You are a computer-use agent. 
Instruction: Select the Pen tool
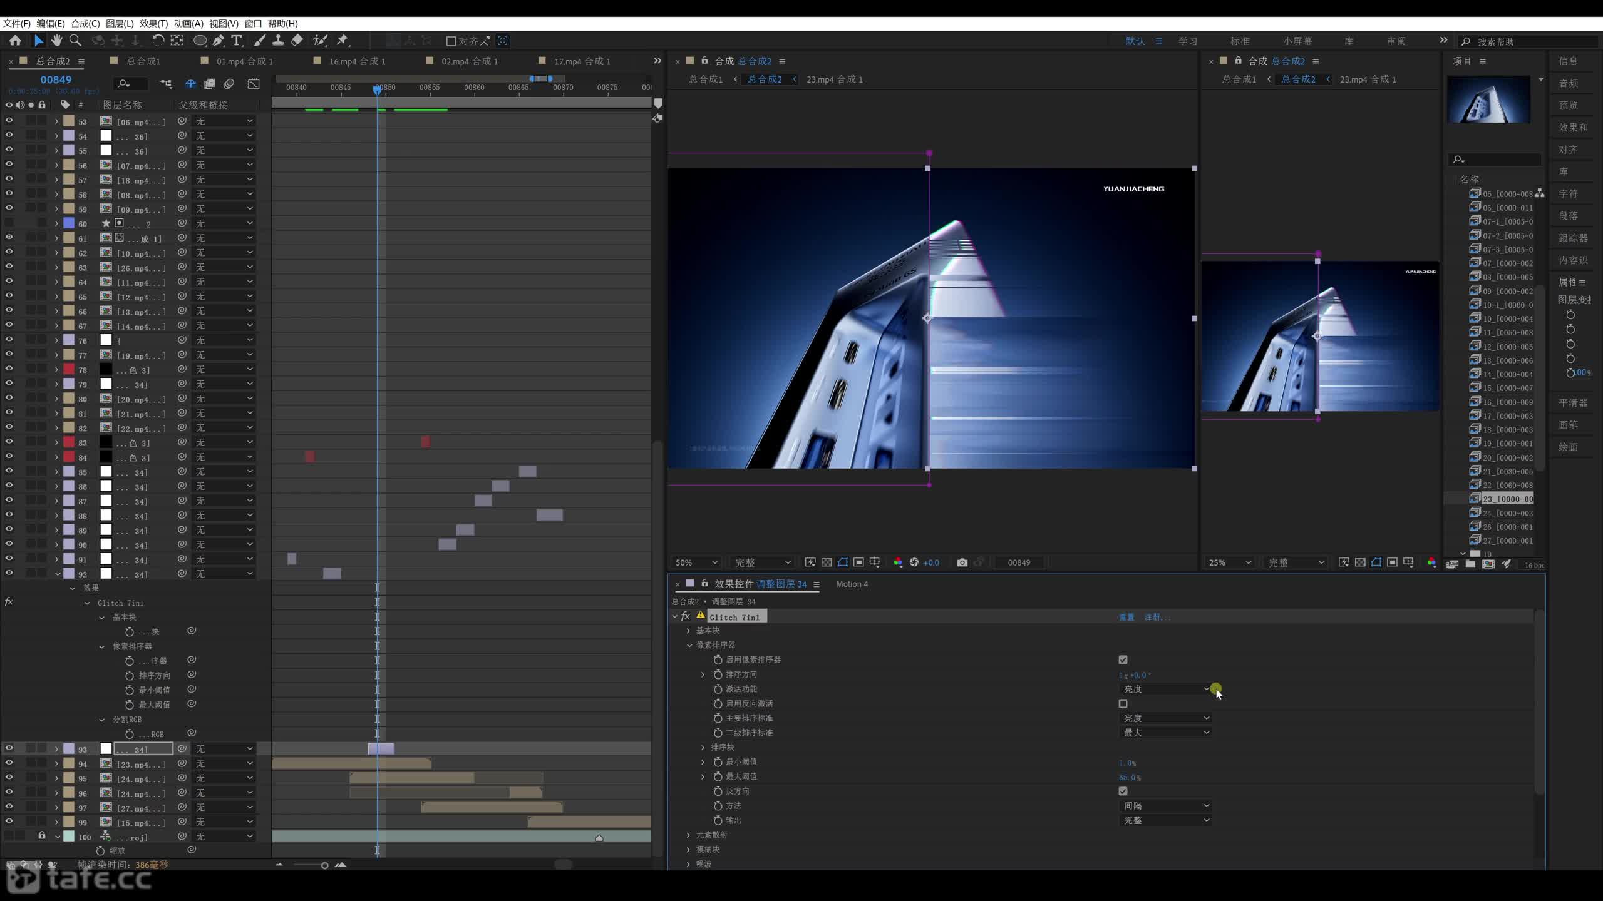click(218, 41)
